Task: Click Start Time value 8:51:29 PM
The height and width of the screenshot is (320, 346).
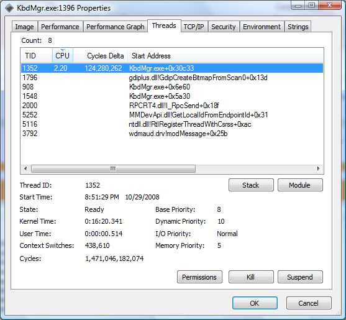Action: (x=102, y=197)
